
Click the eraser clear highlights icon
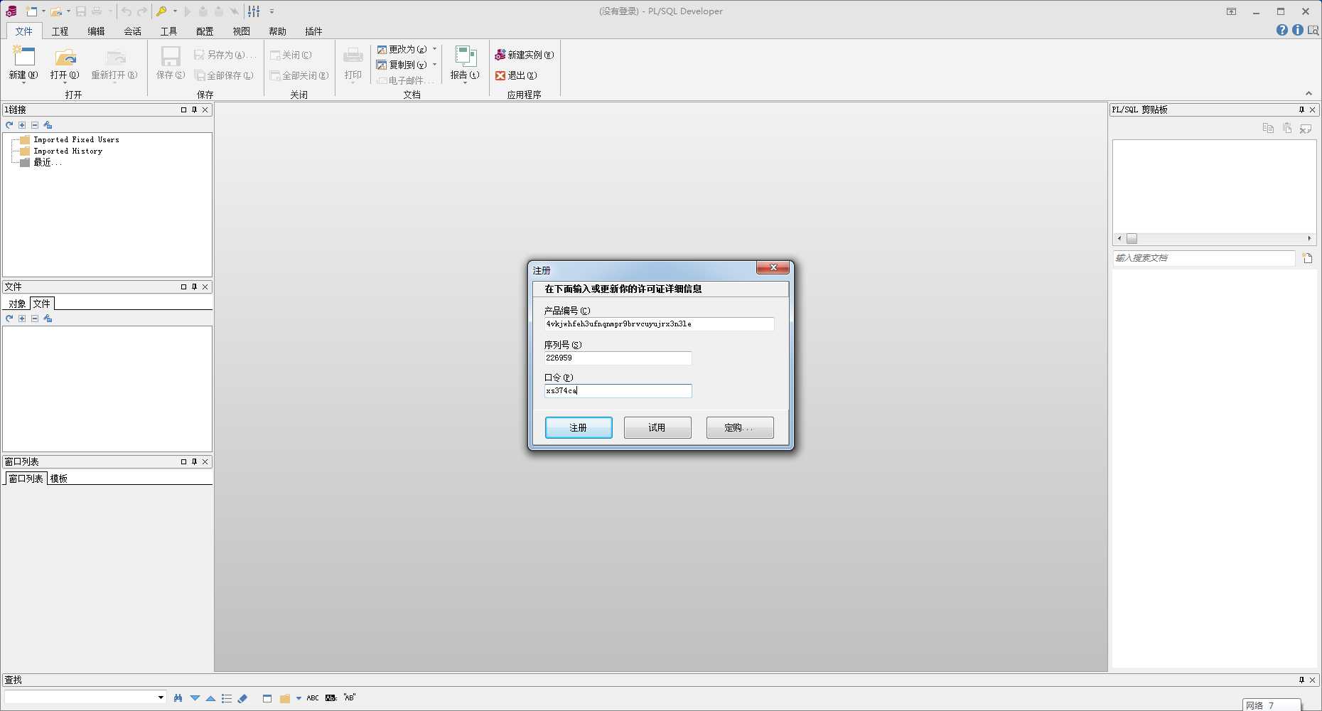tap(242, 698)
